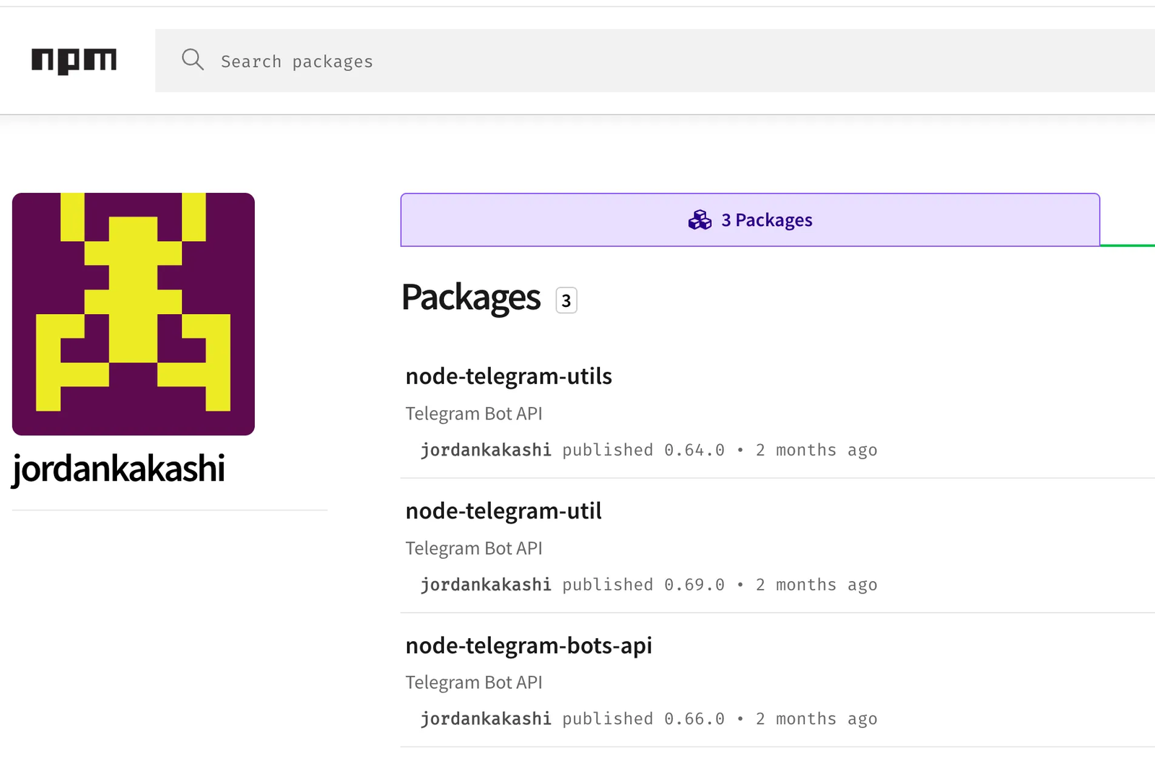Click the published 0.64.0 version text
The image size is (1155, 774).
coord(643,451)
